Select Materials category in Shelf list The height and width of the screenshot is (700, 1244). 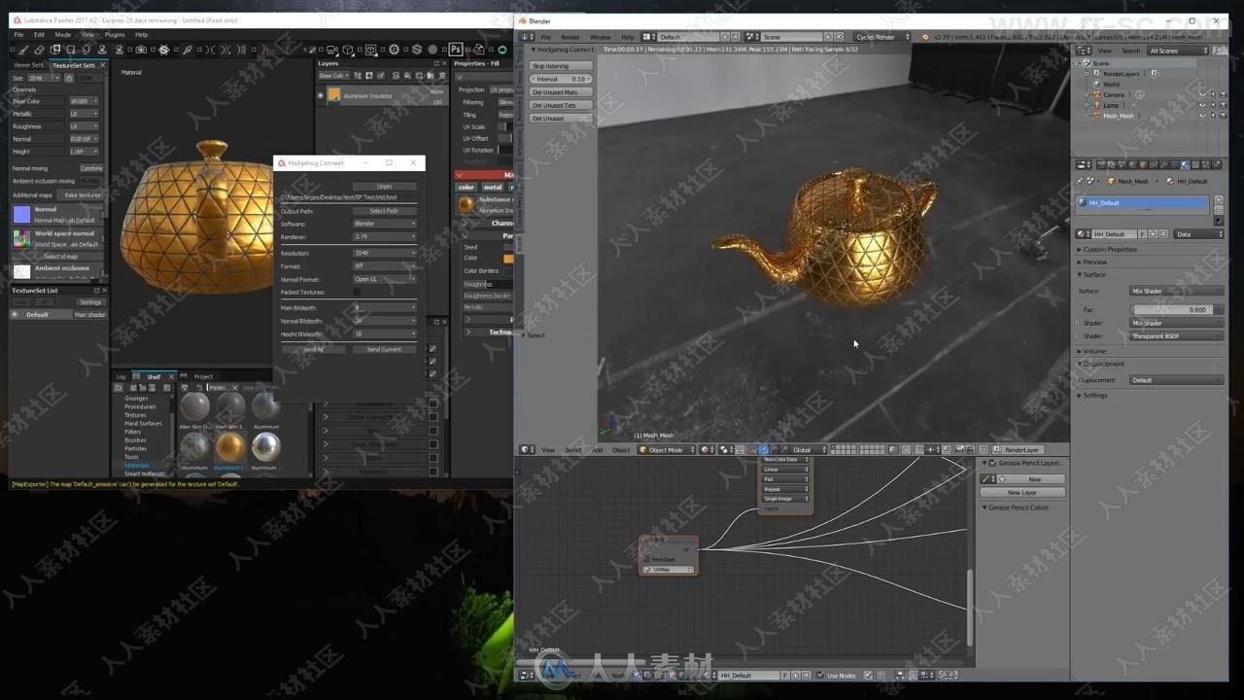(x=137, y=465)
